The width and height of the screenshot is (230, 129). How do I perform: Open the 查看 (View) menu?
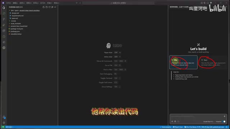coord(29,3)
